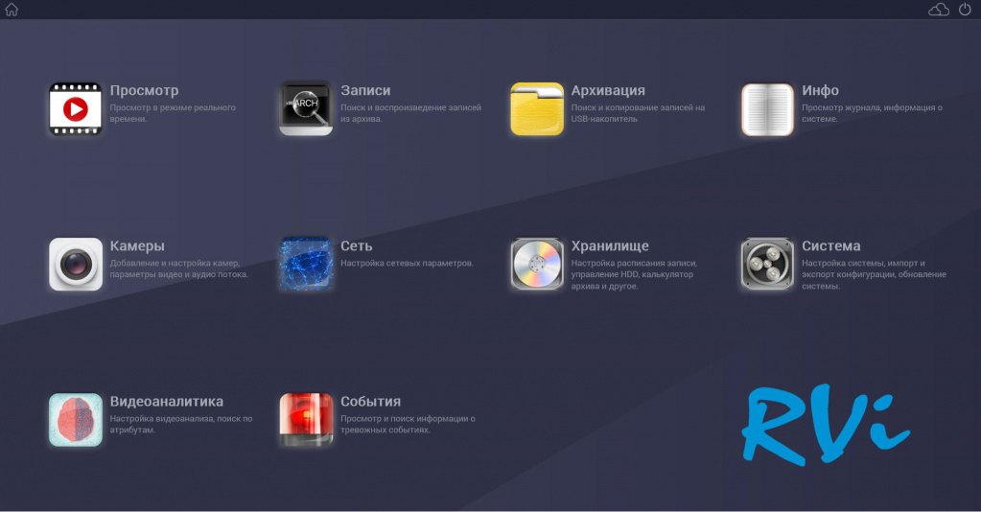Image resolution: width=981 pixels, height=512 pixels.
Task: Open the Хранилище disc icon
Action: tap(537, 265)
